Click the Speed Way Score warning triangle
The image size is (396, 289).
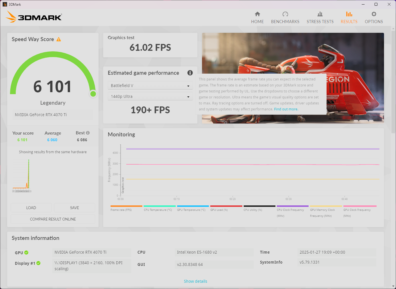click(x=59, y=39)
